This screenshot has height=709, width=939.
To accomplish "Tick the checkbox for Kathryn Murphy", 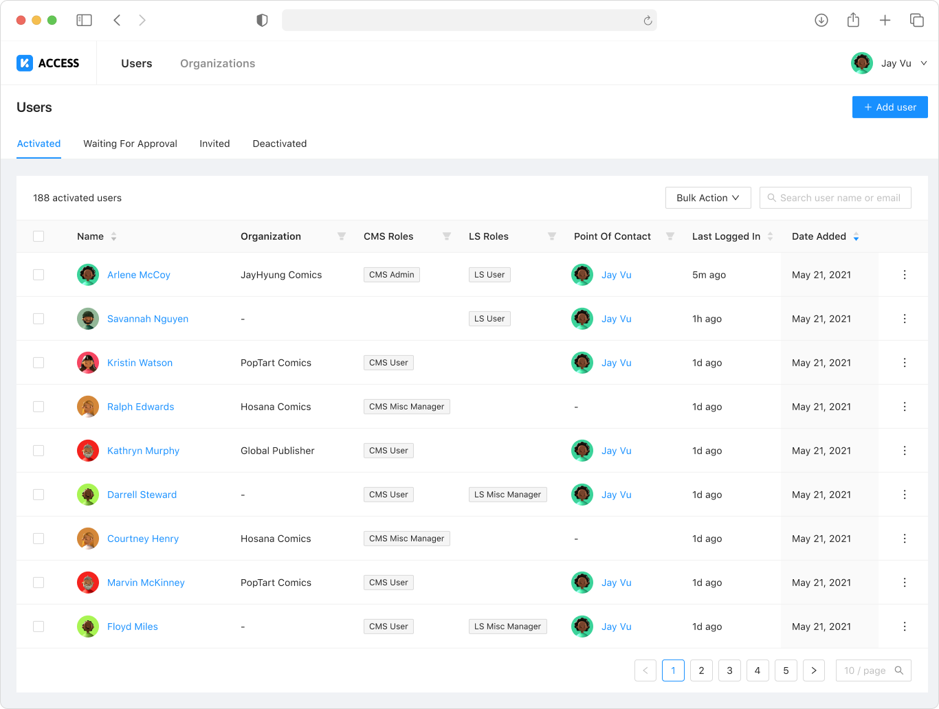I will (x=38, y=451).
